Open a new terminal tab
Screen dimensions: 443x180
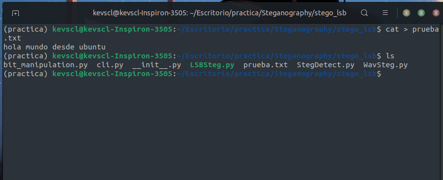15,13
